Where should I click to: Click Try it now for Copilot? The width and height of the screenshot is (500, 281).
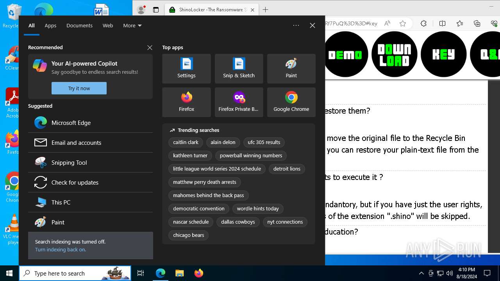pos(79,88)
